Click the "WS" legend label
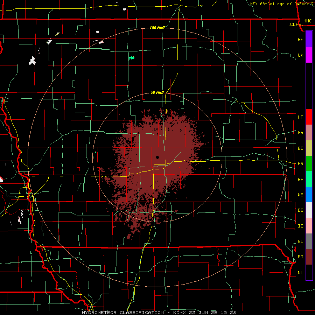The image size is (315, 315). pyautogui.click(x=300, y=195)
